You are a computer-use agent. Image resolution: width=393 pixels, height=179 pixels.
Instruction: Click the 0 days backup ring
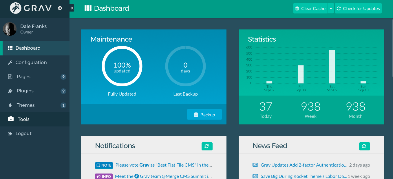click(185, 66)
